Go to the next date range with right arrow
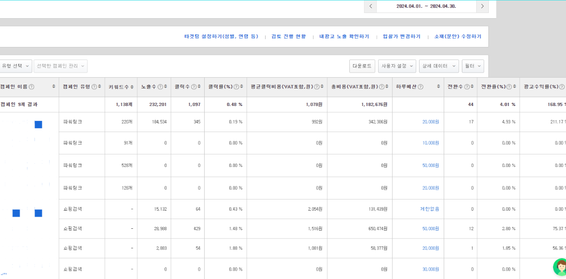The width and height of the screenshot is (566, 279). 482,7
